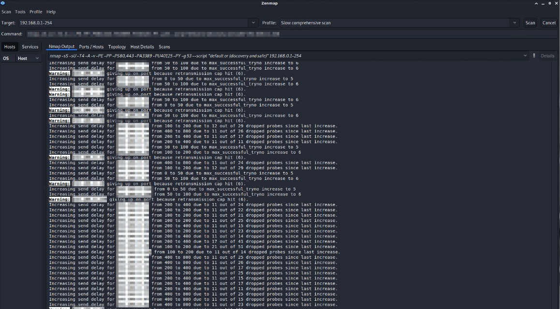Open the Tools menu
The width and height of the screenshot is (560, 309).
[x=20, y=12]
